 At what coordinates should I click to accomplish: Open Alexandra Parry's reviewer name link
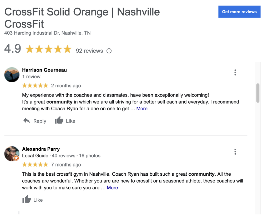coord(41,149)
